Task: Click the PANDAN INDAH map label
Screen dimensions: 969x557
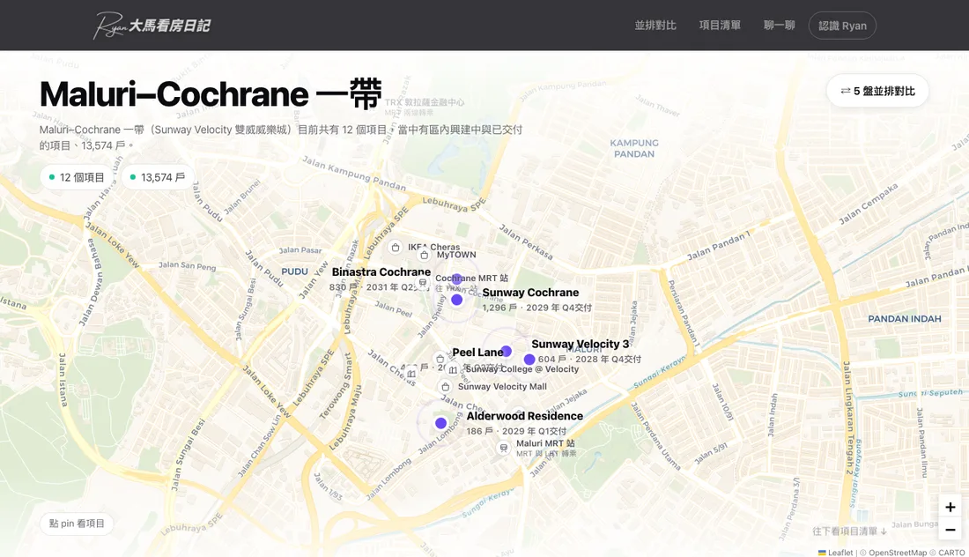Action: [905, 319]
